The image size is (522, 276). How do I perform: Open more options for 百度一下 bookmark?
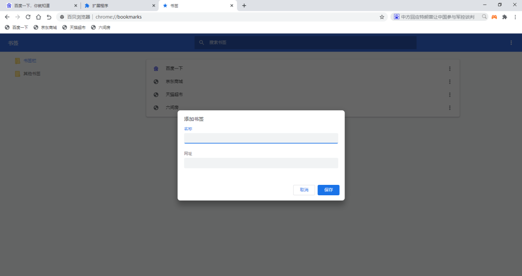pyautogui.click(x=449, y=69)
